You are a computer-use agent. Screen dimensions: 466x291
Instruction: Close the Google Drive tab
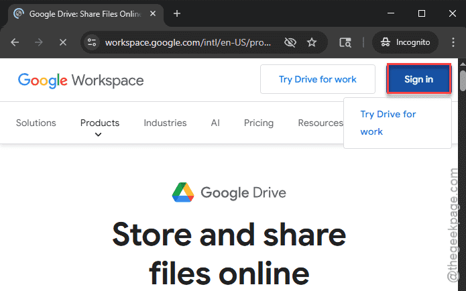click(x=153, y=13)
